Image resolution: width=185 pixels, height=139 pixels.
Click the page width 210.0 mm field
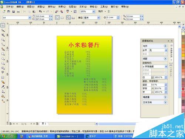click(x=42, y=16)
